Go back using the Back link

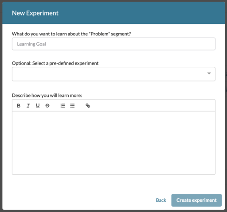(x=161, y=200)
